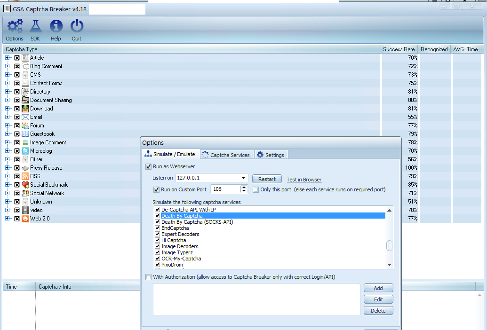This screenshot has height=330, width=487.
Task: Click the Restart button
Action: [x=267, y=179]
